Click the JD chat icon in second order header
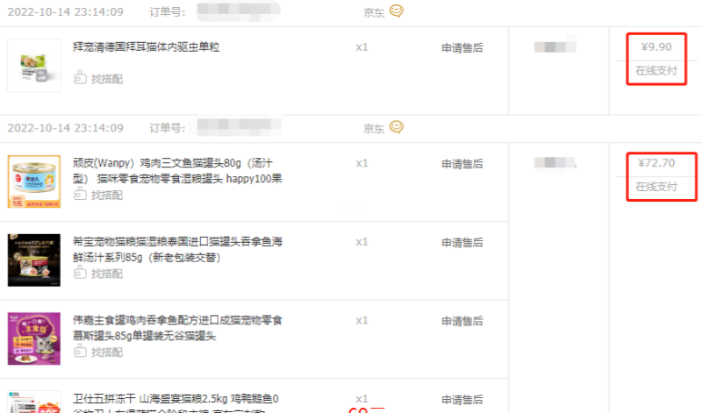Image resolution: width=702 pixels, height=413 pixels. [x=397, y=127]
